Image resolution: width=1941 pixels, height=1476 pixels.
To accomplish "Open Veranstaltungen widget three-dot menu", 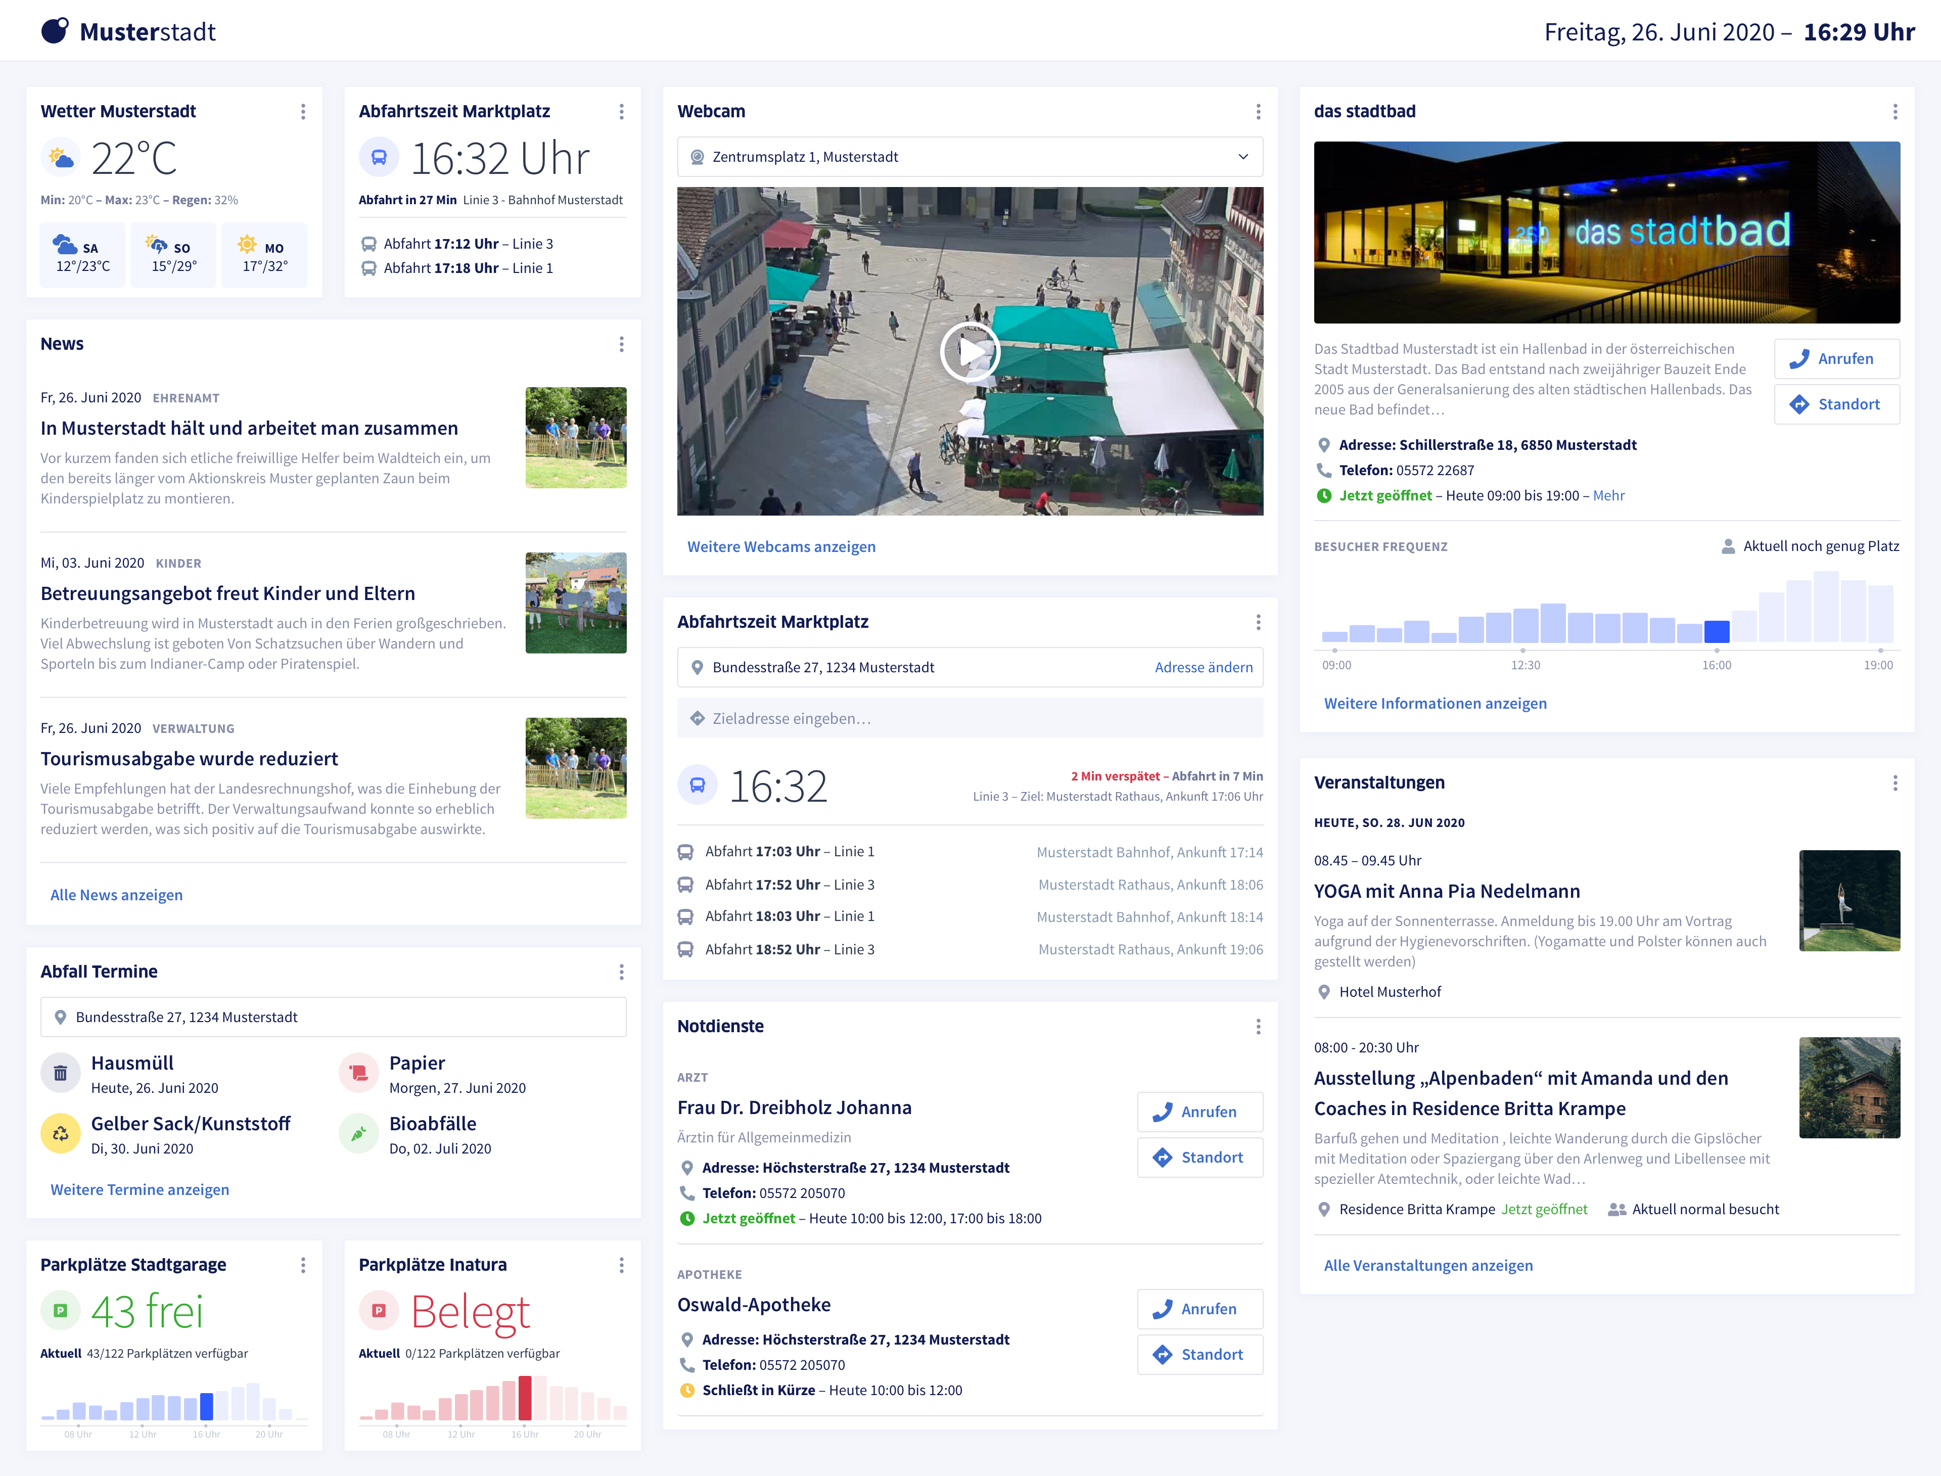I will click(1894, 783).
